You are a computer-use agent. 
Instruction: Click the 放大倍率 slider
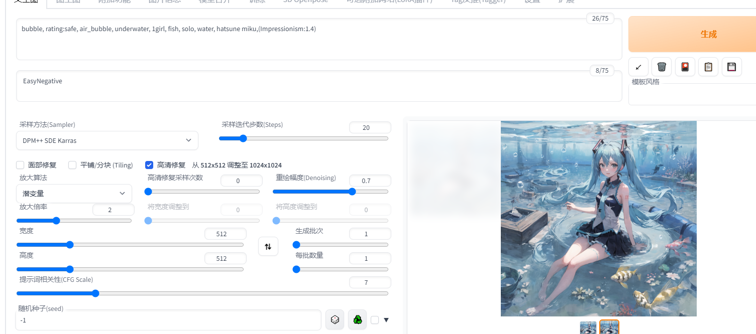[x=74, y=221]
